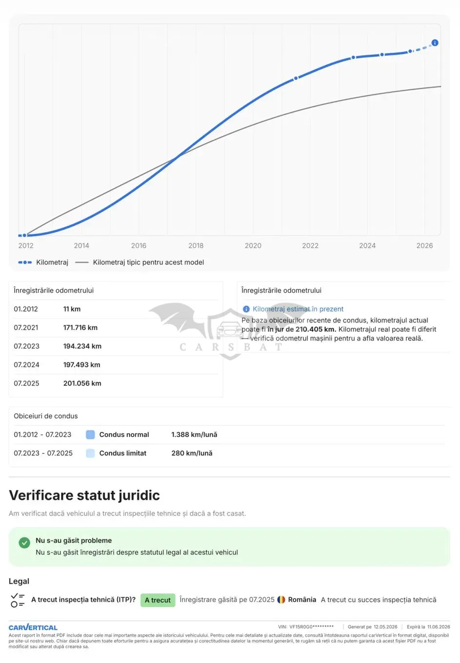Image resolution: width=460 pixels, height=663 pixels.
Task: Click the Romania flag icon
Action: point(281,600)
